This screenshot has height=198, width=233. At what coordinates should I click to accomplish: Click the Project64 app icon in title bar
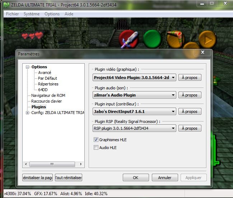6,5
